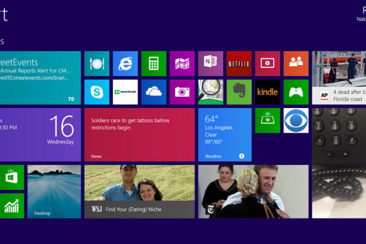Open the Evernote elephant tile
Image resolution: width=366 pixels, height=244 pixels.
239,92
